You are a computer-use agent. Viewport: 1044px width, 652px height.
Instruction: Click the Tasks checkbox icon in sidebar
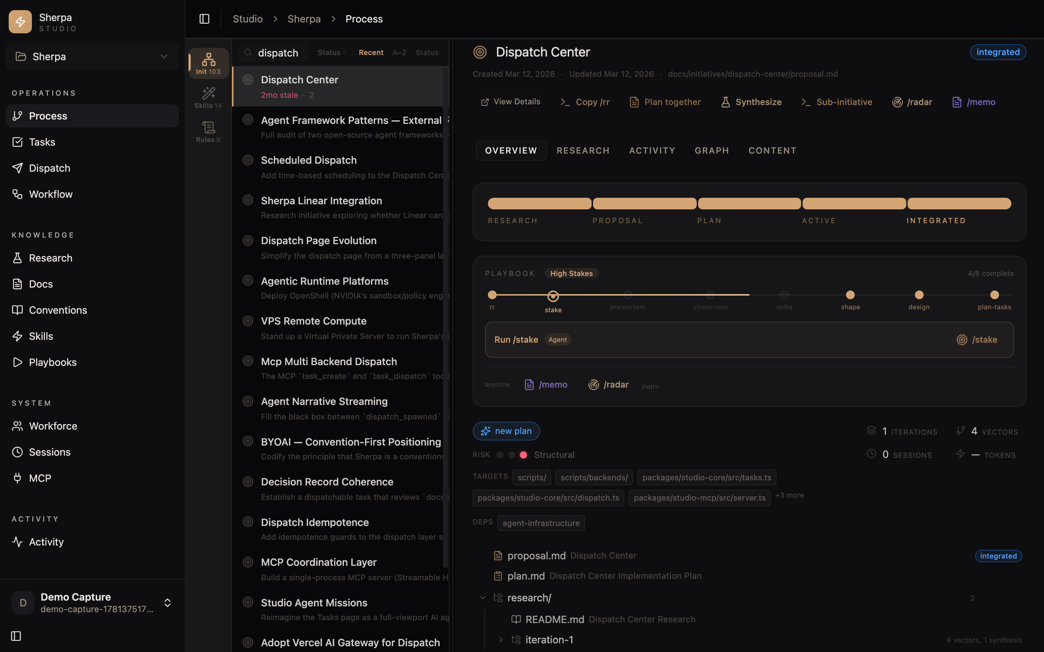point(17,142)
